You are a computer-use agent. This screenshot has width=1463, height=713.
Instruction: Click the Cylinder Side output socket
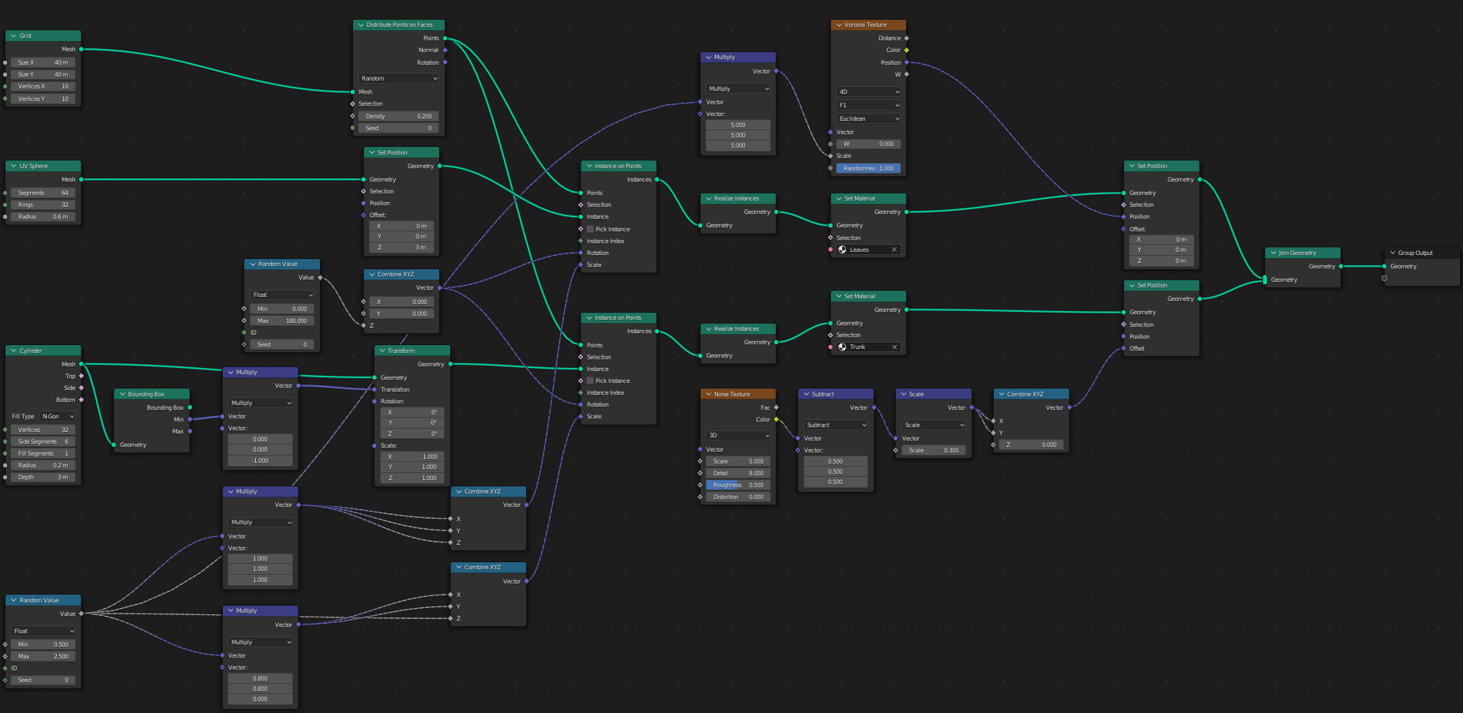pos(81,388)
